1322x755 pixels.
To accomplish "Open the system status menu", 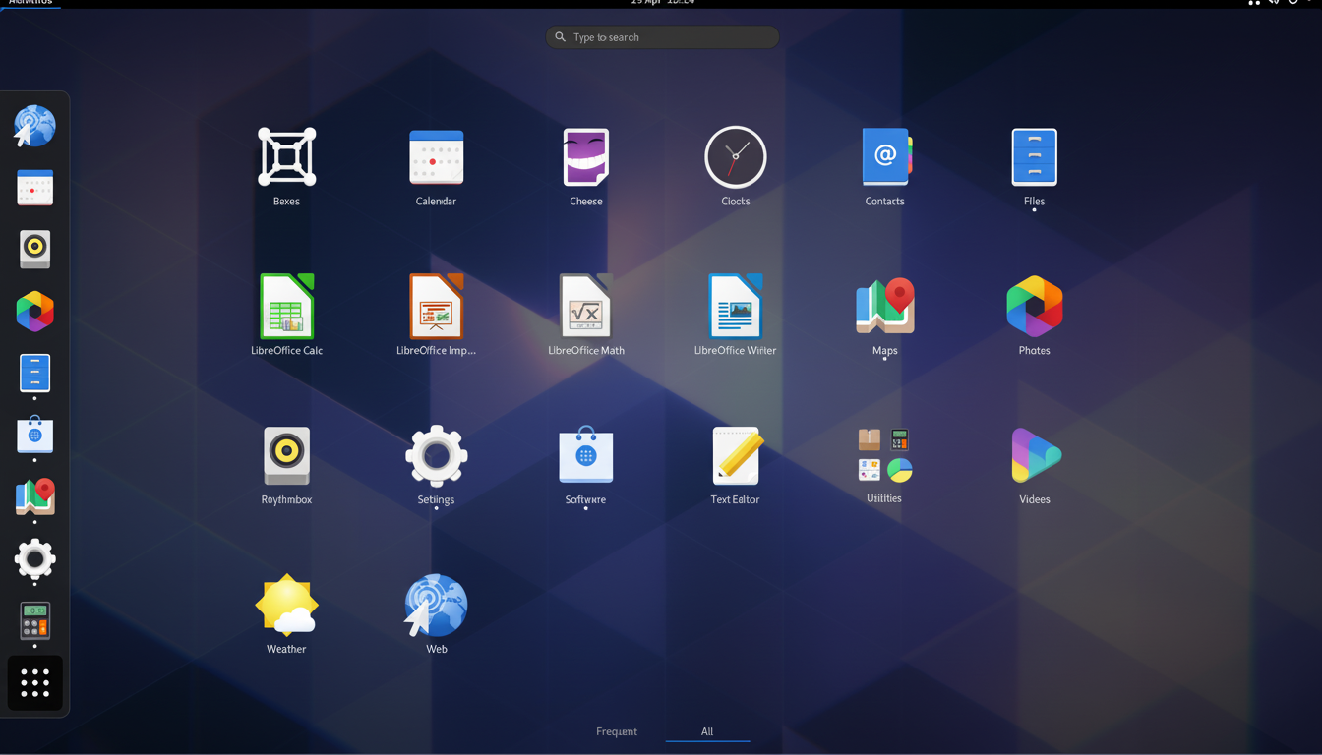I will (x=1279, y=3).
